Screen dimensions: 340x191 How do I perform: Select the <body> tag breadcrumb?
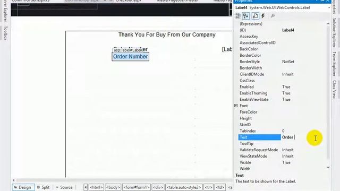tap(113, 187)
